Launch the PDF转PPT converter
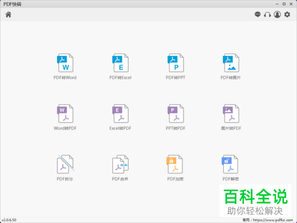 (176, 66)
